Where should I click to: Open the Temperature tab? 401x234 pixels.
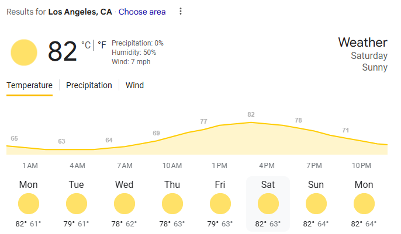[29, 85]
